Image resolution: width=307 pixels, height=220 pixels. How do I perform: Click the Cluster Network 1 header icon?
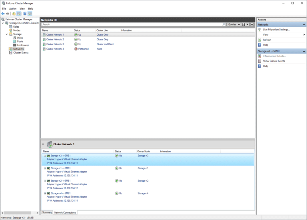(x=50, y=144)
